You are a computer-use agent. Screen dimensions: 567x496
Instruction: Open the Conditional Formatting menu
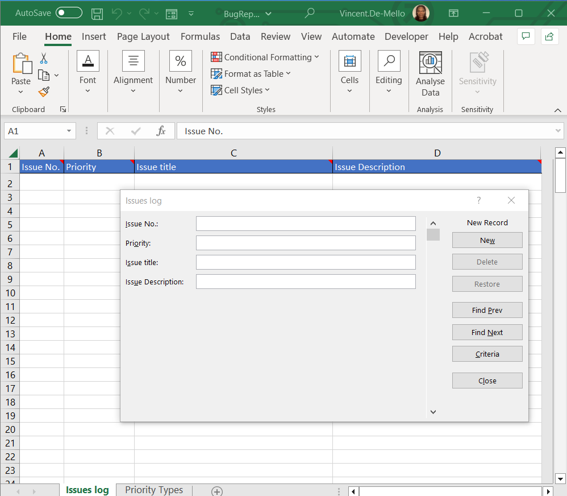265,57
